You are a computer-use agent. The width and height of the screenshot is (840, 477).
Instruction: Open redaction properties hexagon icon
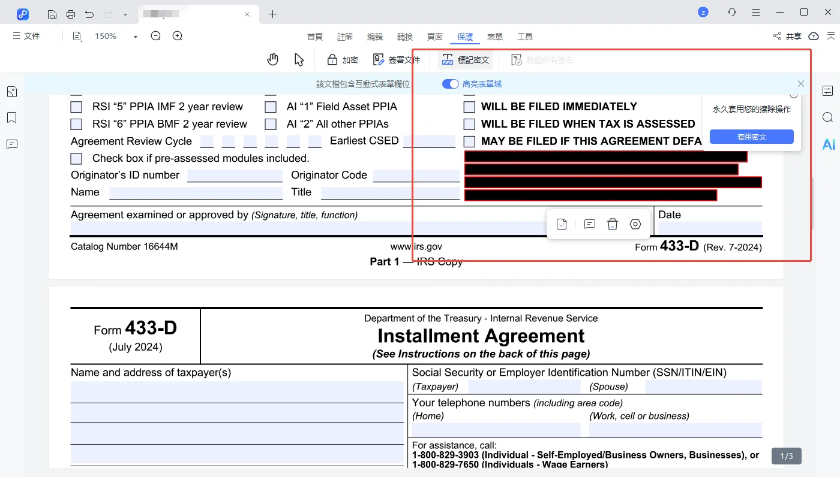[635, 224]
